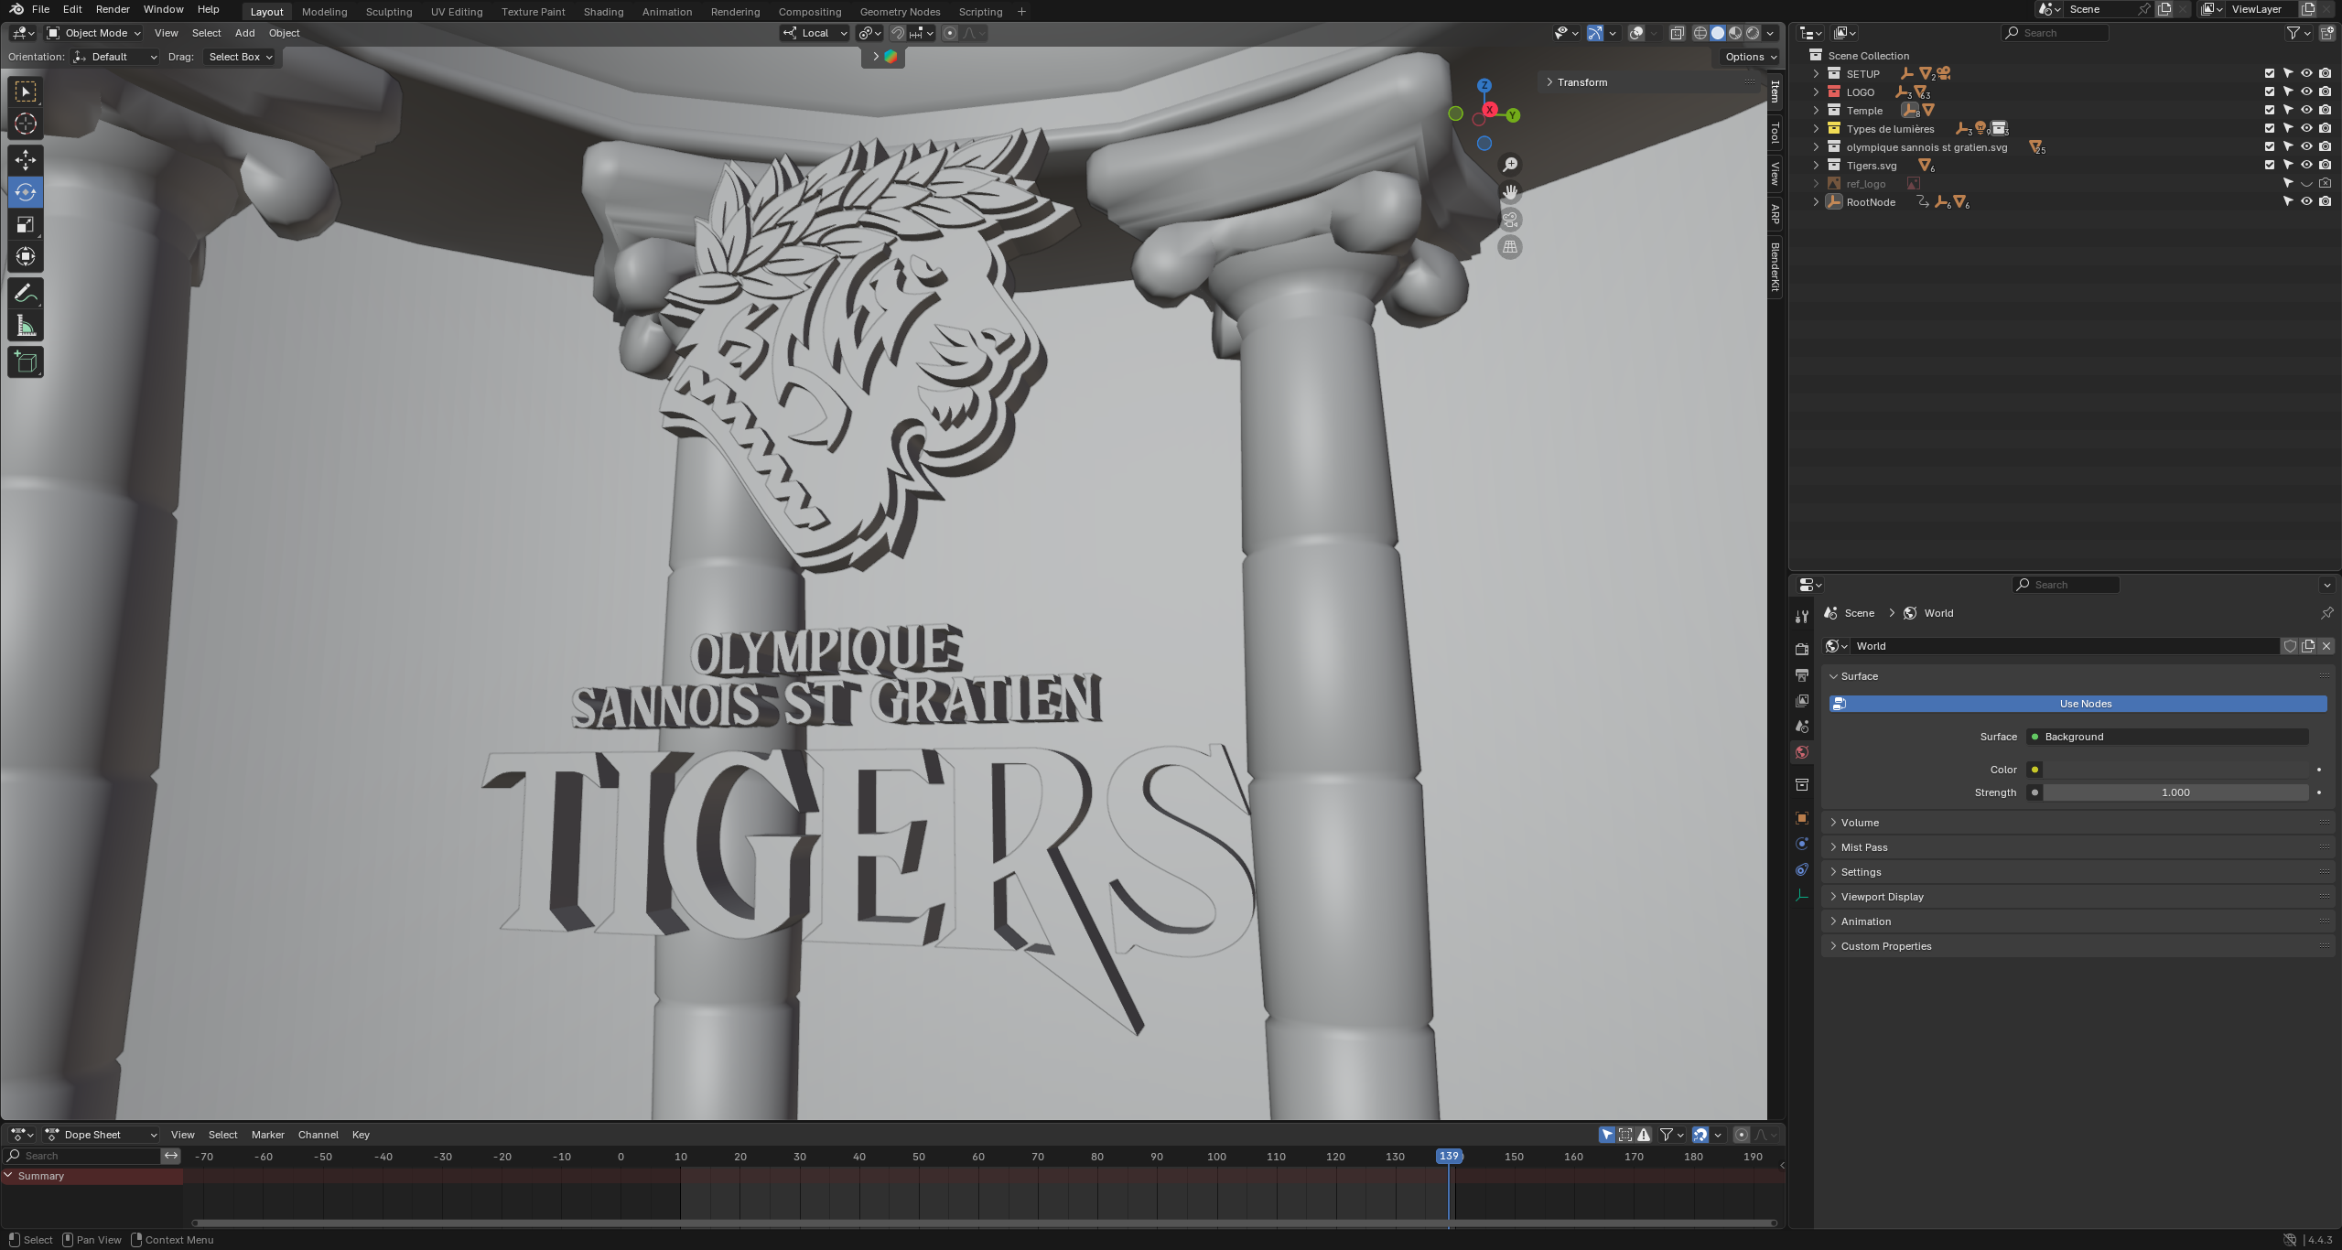Select the Annotate tool

coord(25,292)
